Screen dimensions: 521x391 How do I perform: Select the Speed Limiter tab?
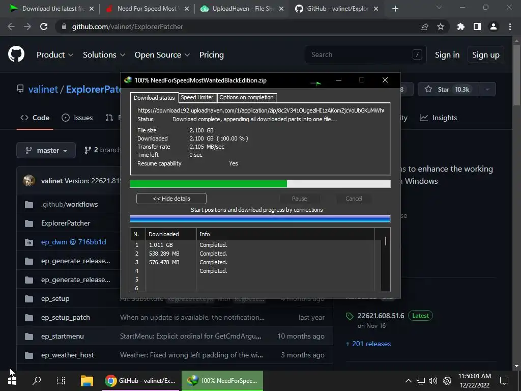pyautogui.click(x=197, y=97)
